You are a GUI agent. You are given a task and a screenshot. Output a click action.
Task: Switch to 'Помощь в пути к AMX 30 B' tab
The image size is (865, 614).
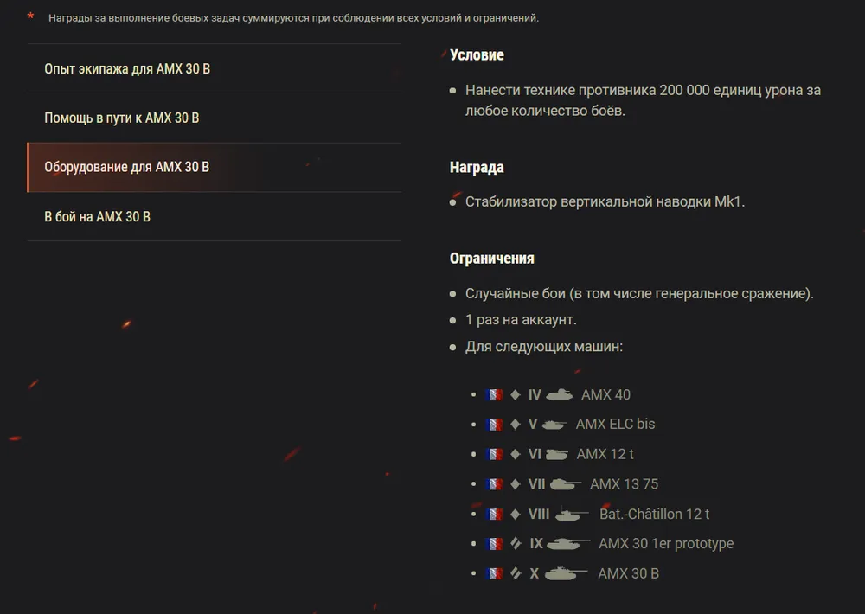pos(122,118)
